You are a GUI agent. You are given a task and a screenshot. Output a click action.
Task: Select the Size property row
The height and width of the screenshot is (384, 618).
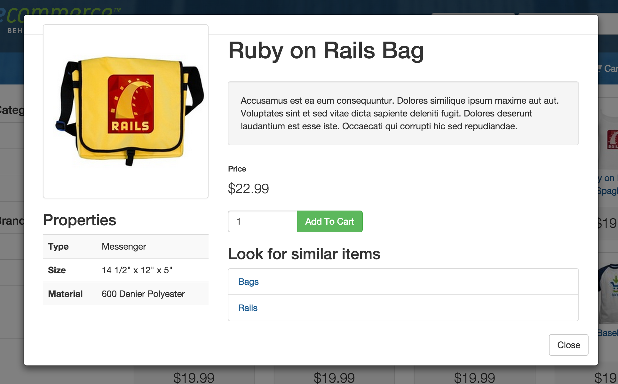click(x=125, y=270)
